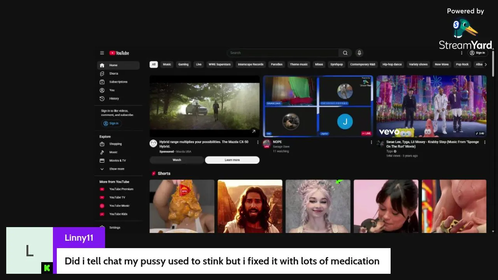
Task: Select the Variety shows filter chip
Action: pyautogui.click(x=418, y=65)
